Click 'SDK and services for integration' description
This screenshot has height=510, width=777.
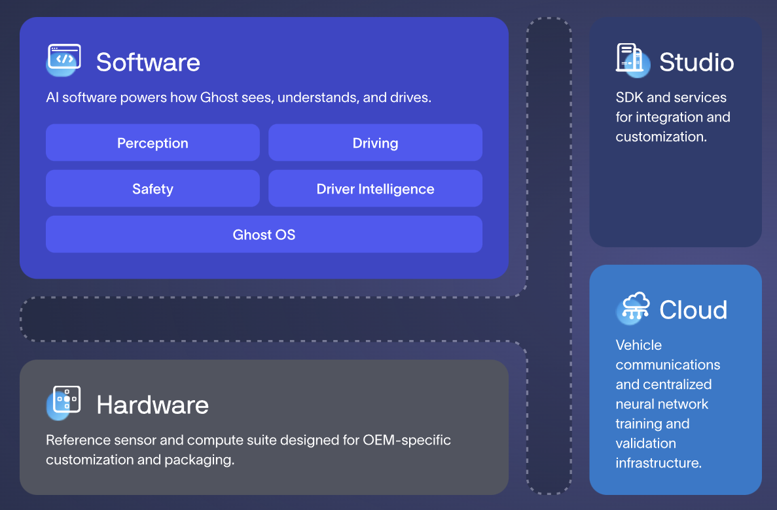[x=673, y=117]
